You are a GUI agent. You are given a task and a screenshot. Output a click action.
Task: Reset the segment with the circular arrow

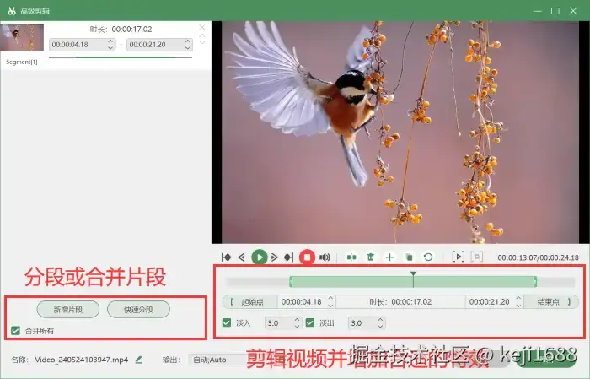point(428,257)
